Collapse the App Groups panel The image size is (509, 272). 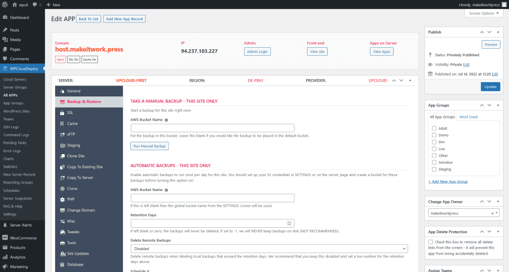[x=498, y=105]
